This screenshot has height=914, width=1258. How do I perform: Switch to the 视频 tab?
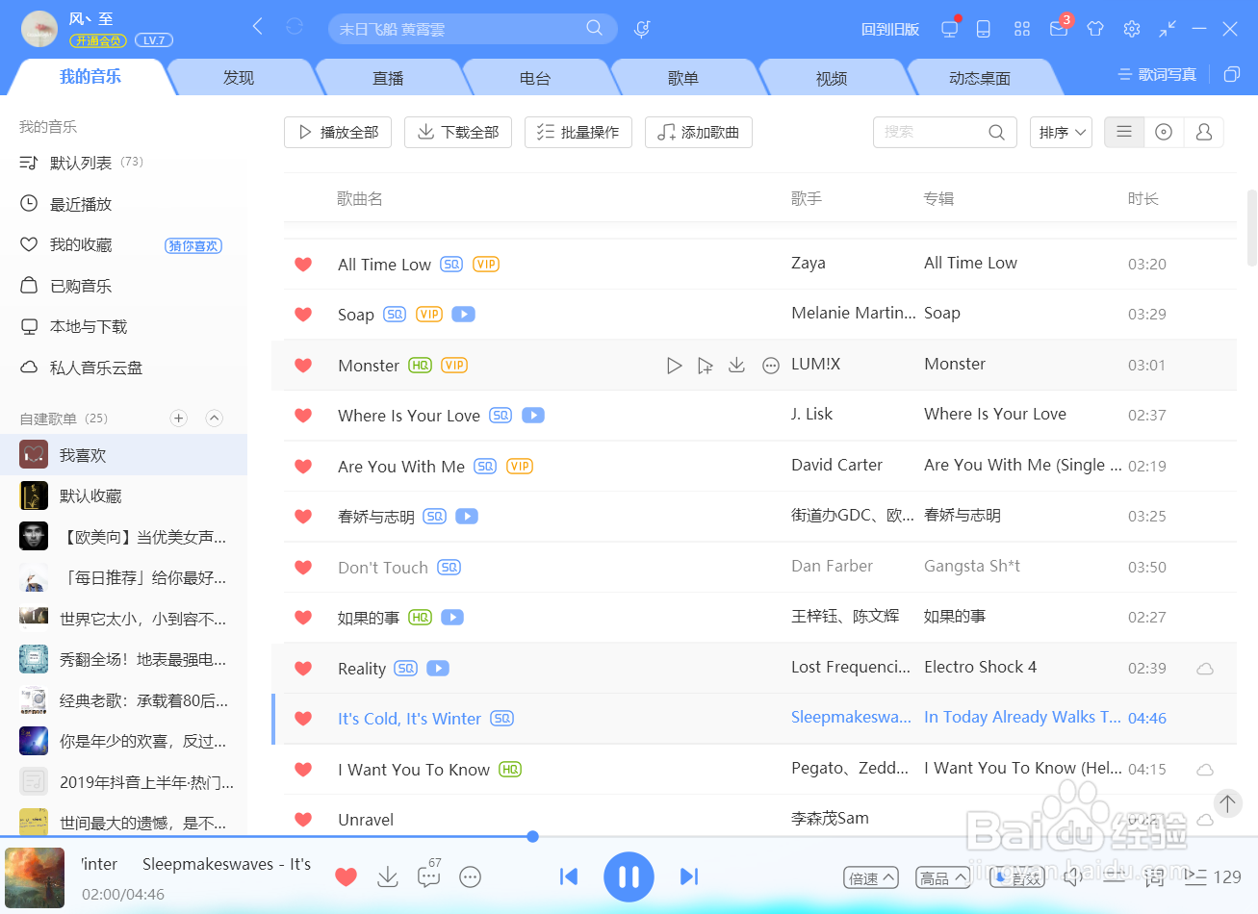(832, 78)
